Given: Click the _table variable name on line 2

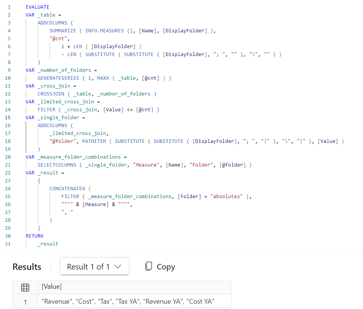Looking at the screenshot, I should [x=47, y=15].
